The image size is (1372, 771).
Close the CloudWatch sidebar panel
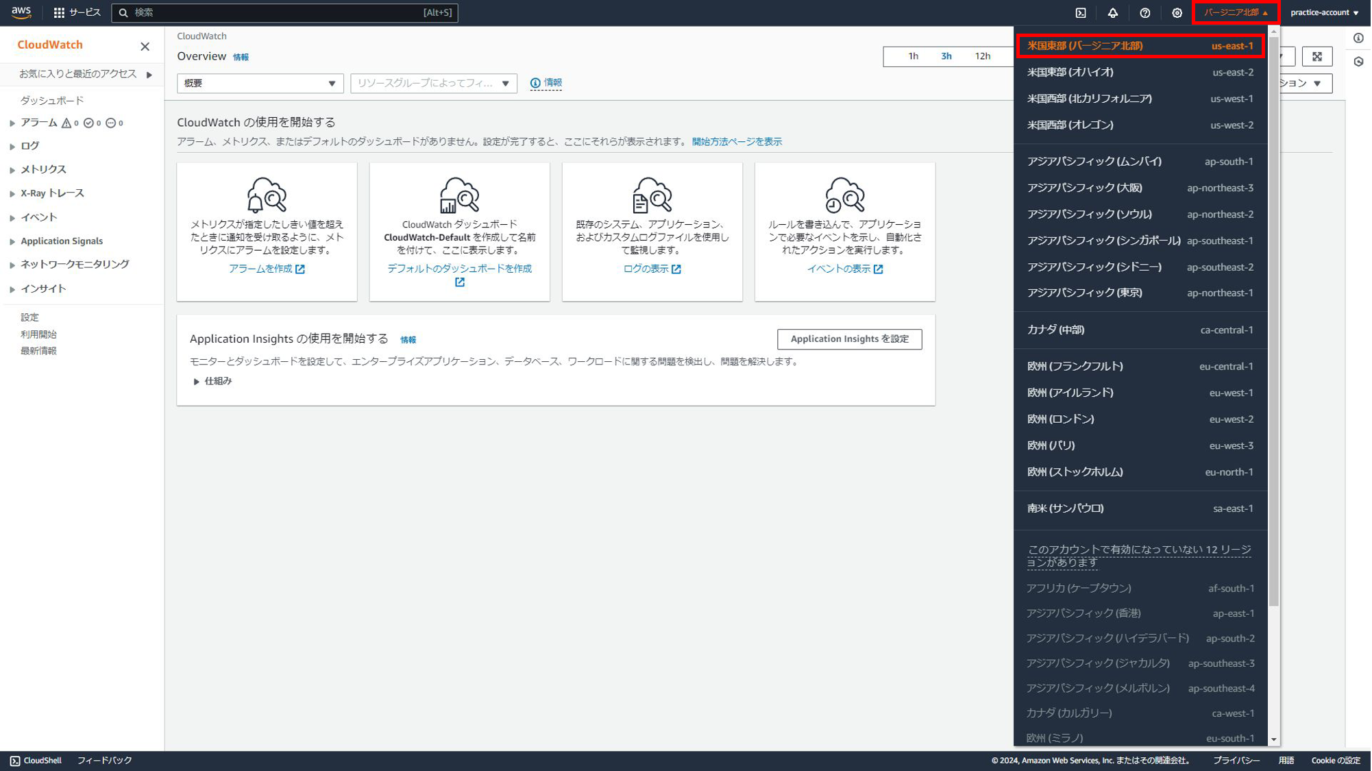145,47
